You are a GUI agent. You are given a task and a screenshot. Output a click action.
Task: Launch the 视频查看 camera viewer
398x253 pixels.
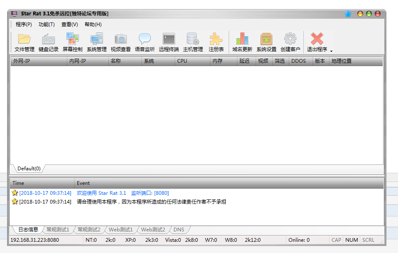[x=121, y=42]
